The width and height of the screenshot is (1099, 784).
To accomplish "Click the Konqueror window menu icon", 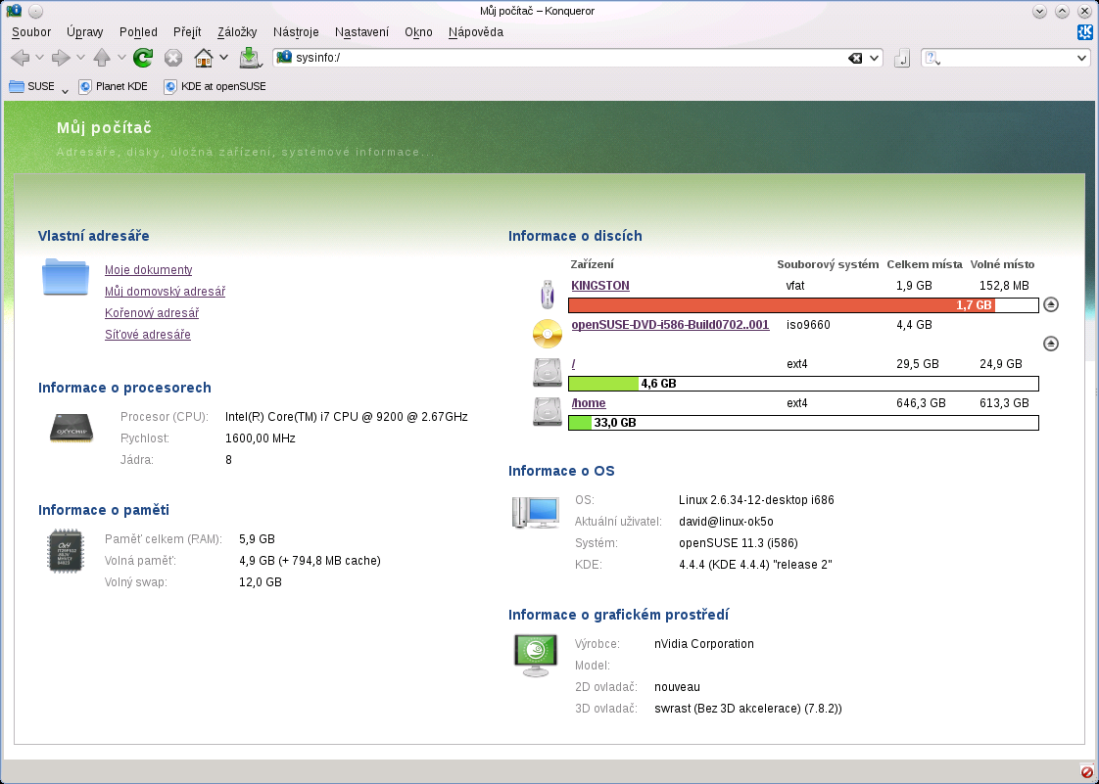I will pyautogui.click(x=13, y=11).
